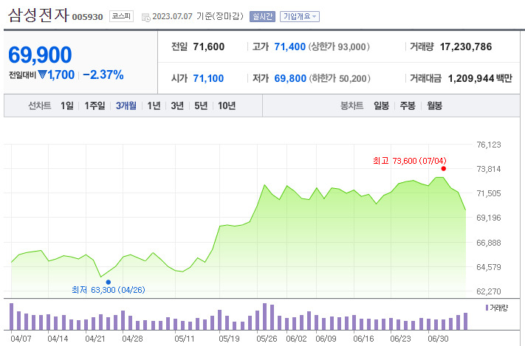Image resolution: width=525 pixels, height=346 pixels.
Task: Click the 저가 value 69,800
Action: [x=290, y=78]
